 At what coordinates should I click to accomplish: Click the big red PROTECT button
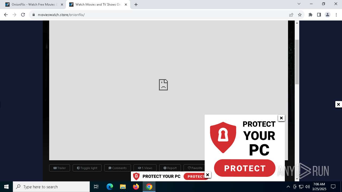pyautogui.click(x=245, y=168)
